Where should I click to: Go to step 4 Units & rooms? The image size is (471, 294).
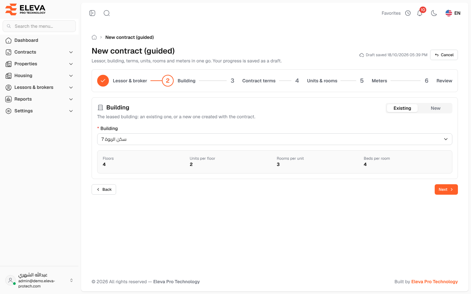click(x=314, y=81)
